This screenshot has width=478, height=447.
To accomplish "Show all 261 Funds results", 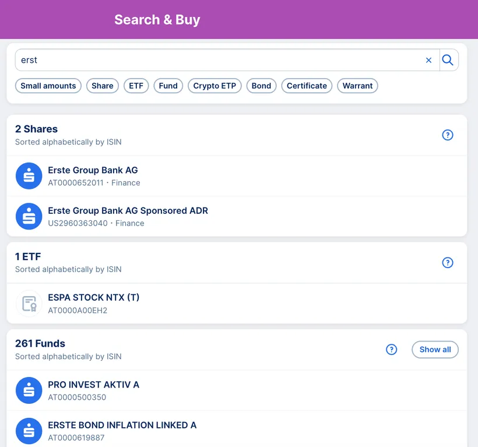I will [x=435, y=350].
